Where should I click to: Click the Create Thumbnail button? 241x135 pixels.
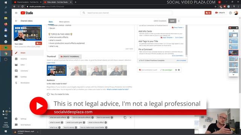pyautogui.click(x=70, y=57)
